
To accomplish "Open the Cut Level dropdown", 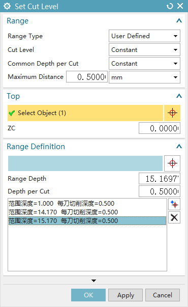I will point(144,50).
